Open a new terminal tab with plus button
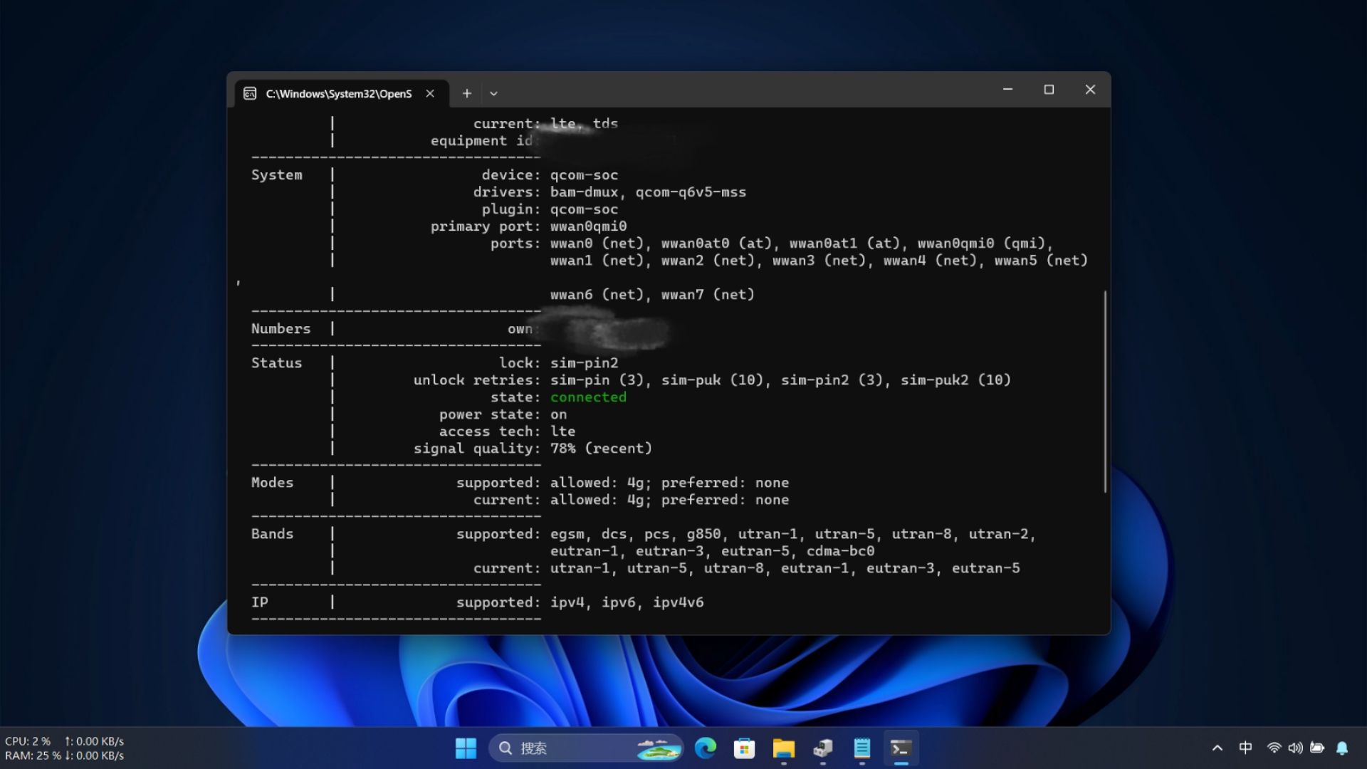The image size is (1367, 769). click(467, 93)
